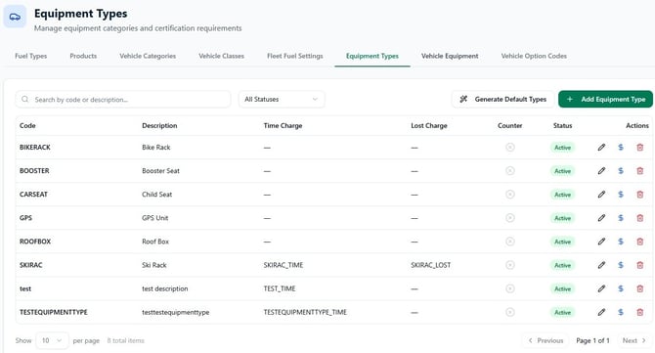Open the Vehicle Categories tab

tap(148, 56)
